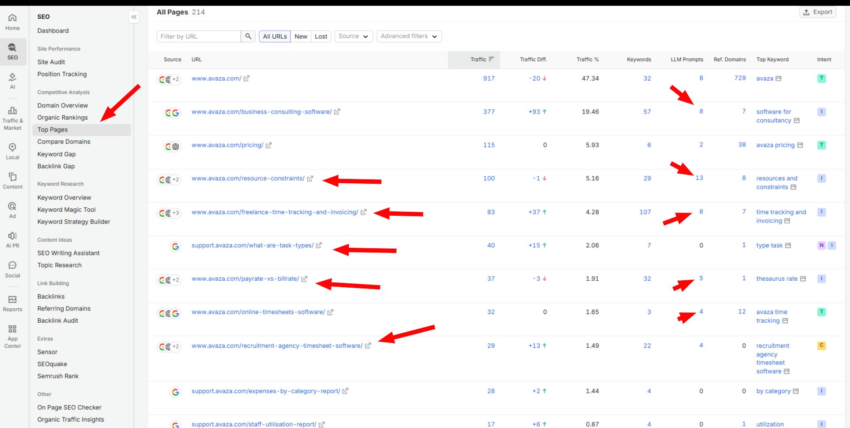Image resolution: width=850 pixels, height=428 pixels.
Task: Select the All URLs filter
Action: click(275, 36)
